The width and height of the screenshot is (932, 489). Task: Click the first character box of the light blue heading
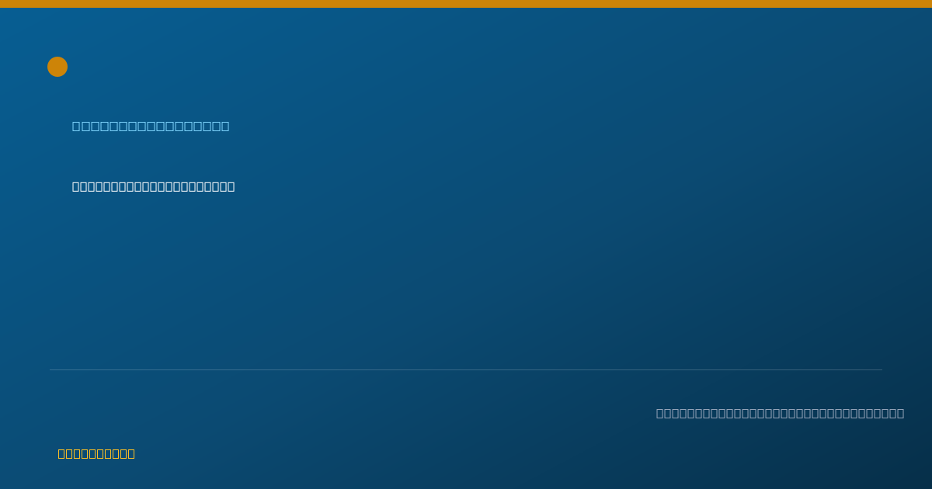(76, 126)
